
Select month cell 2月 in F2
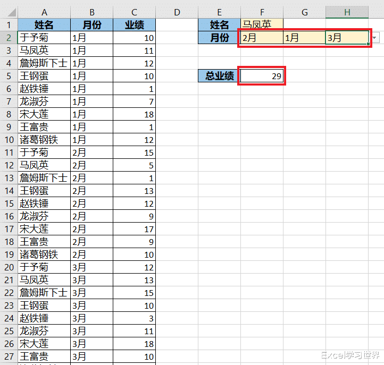(x=262, y=38)
